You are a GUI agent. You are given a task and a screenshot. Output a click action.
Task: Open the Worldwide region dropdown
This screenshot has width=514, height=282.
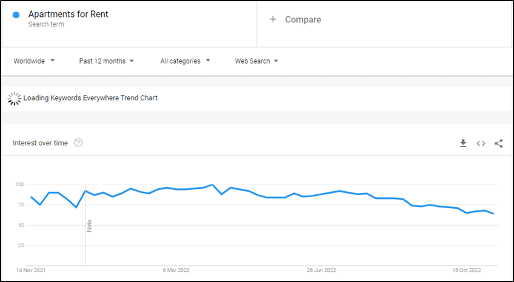pos(34,61)
